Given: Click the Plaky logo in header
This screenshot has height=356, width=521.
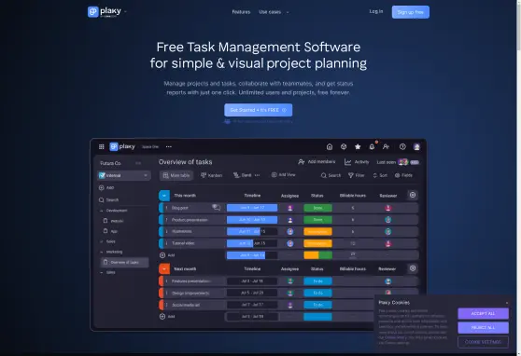Looking at the screenshot, I should (x=105, y=11).
